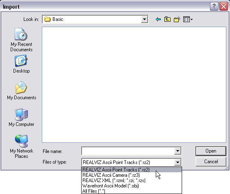Go up one folder level
Screen dimensions: 230x194
(167, 19)
